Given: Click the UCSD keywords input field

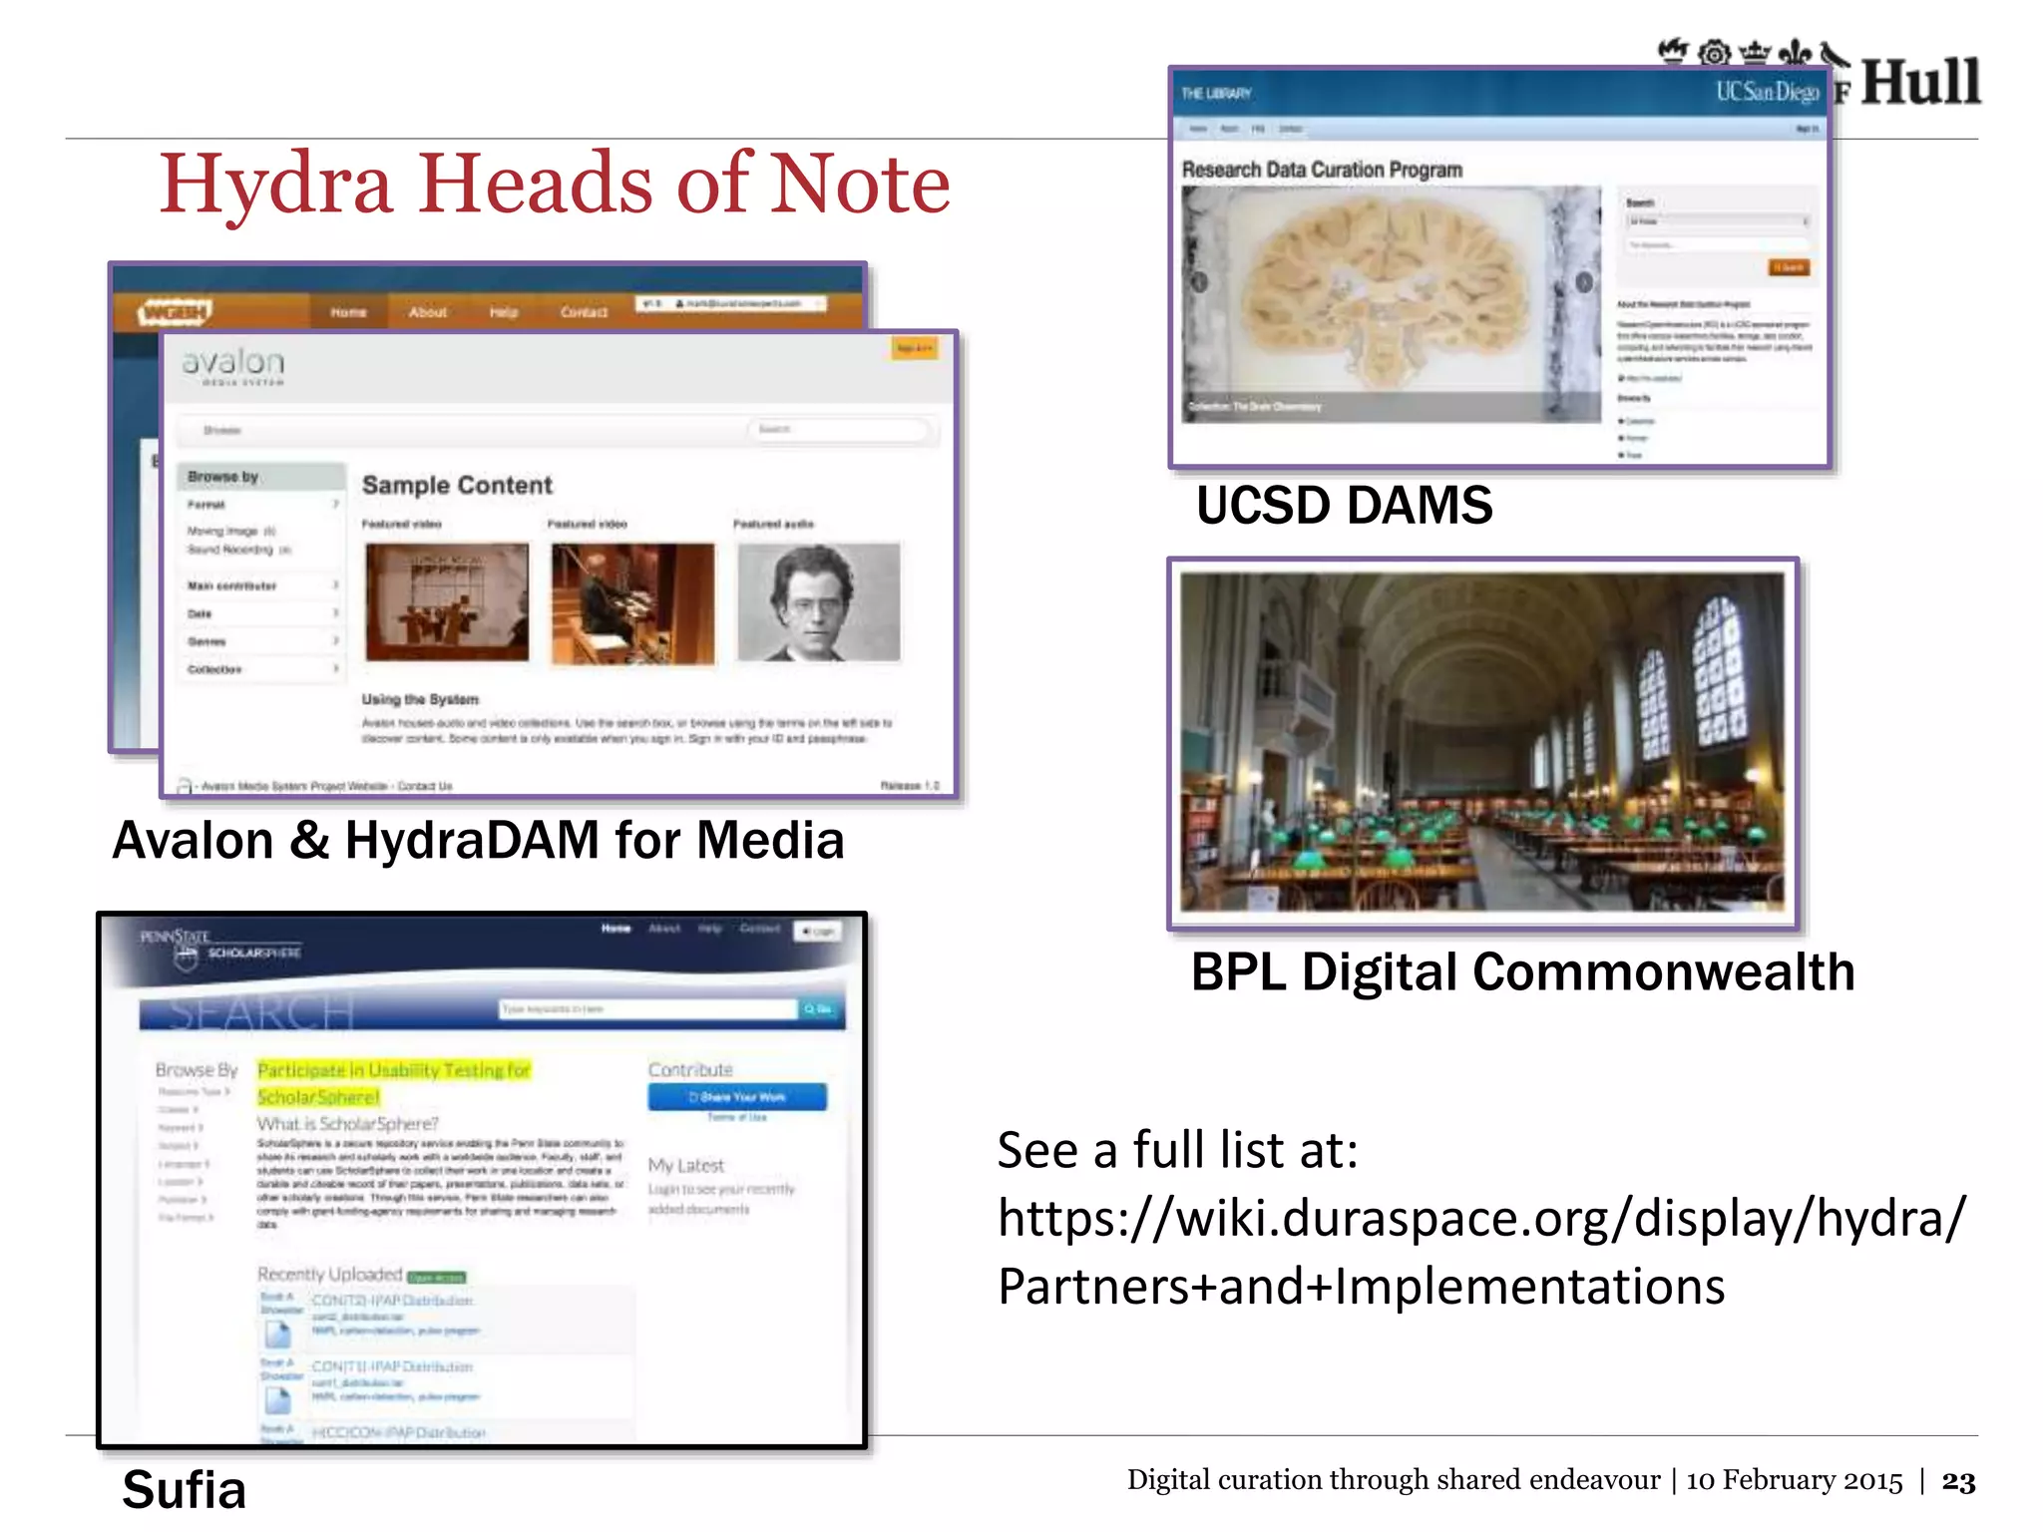Looking at the screenshot, I should coord(1718,244).
